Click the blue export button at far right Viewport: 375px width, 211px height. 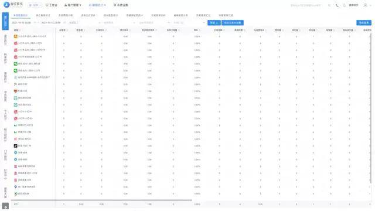click(x=364, y=22)
